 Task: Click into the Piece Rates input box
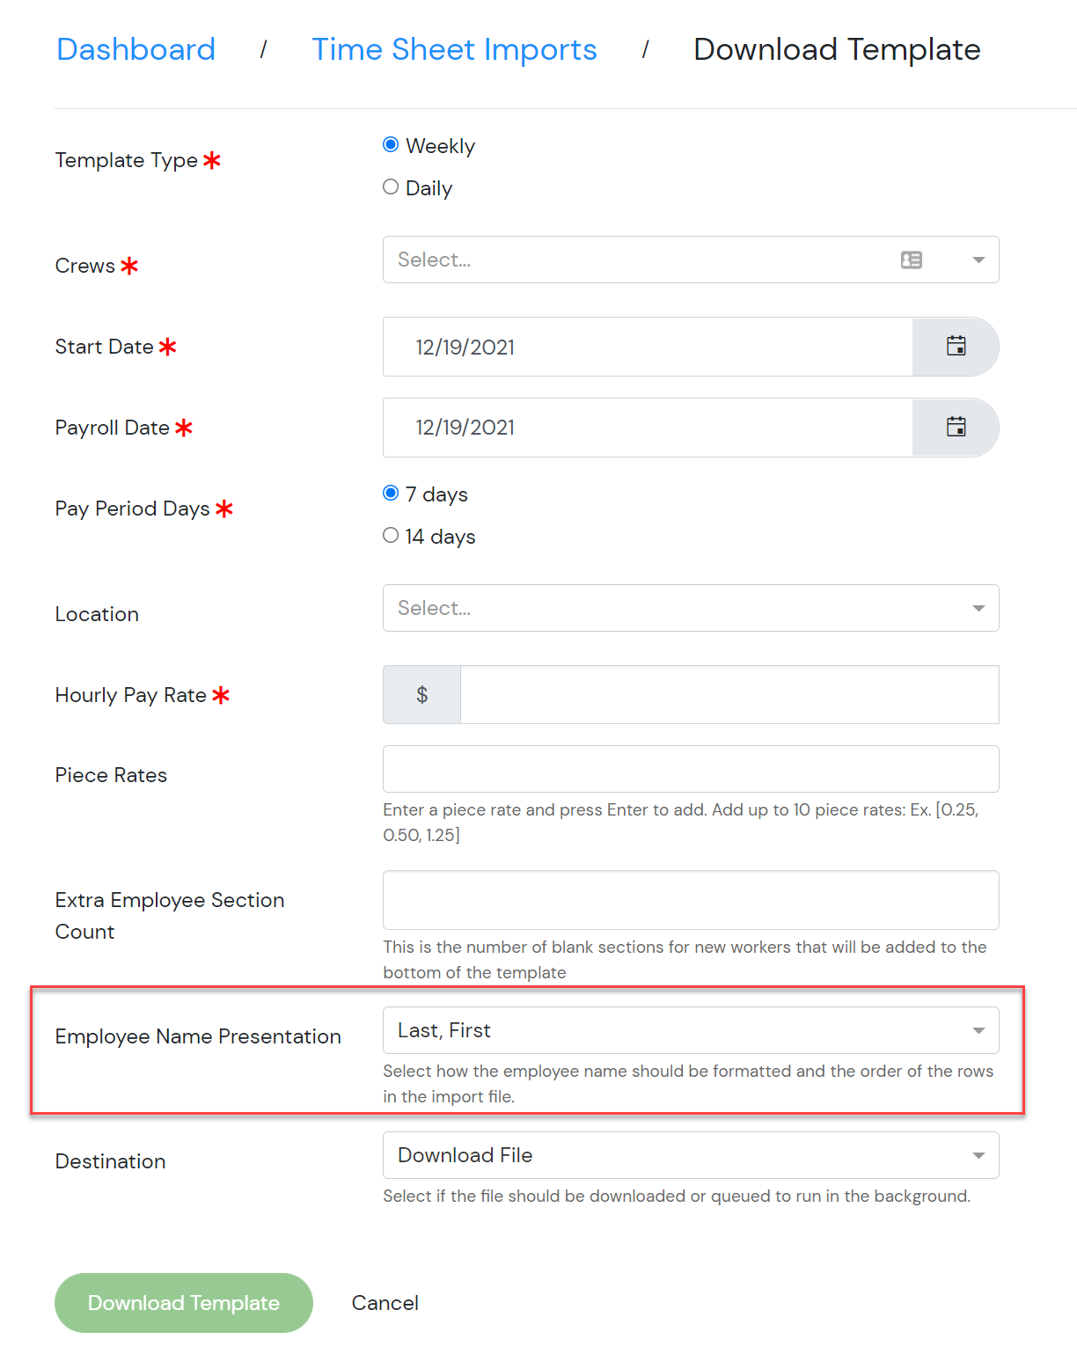[691, 769]
